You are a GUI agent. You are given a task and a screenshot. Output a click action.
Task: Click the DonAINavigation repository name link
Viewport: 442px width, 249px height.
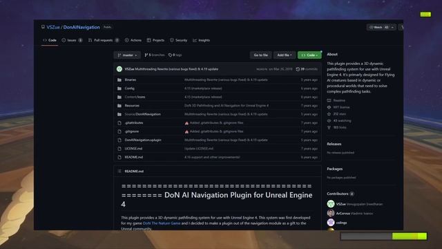tap(81, 27)
